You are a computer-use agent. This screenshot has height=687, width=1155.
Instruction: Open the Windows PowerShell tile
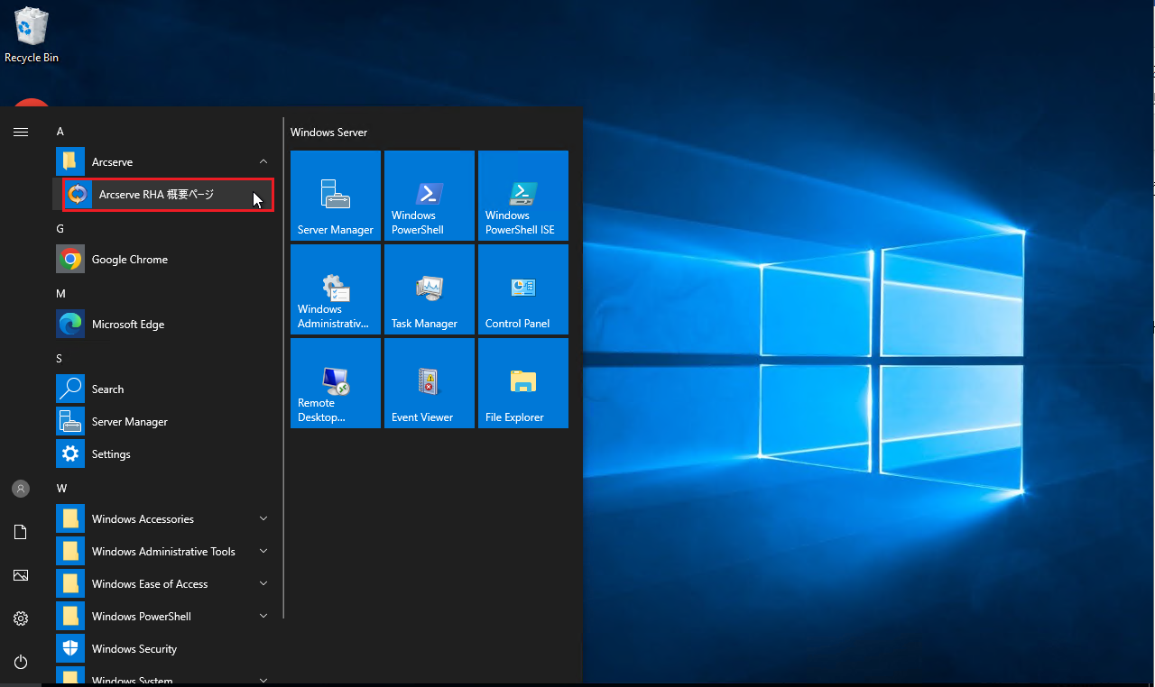(x=430, y=196)
